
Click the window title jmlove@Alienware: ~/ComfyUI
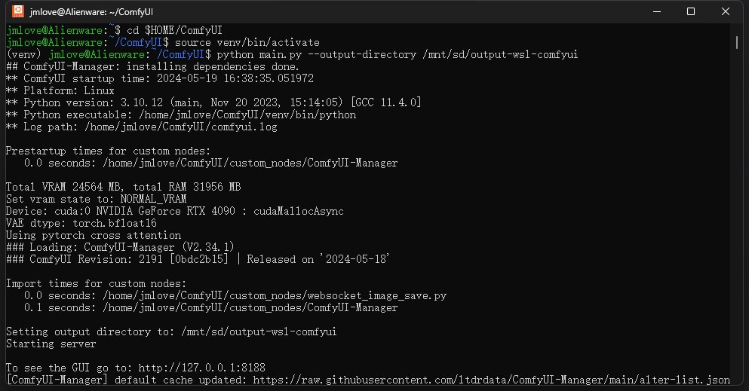pos(91,11)
